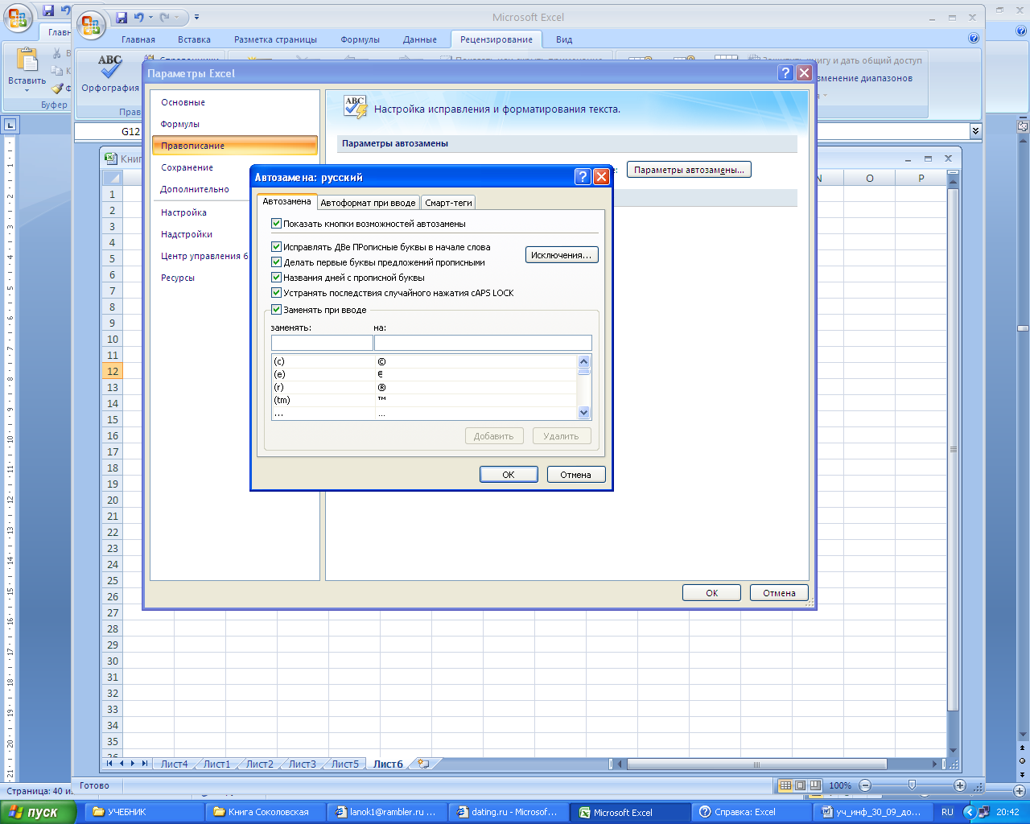Expand the formula bar chevron
The width and height of the screenshot is (1030, 824).
click(975, 131)
